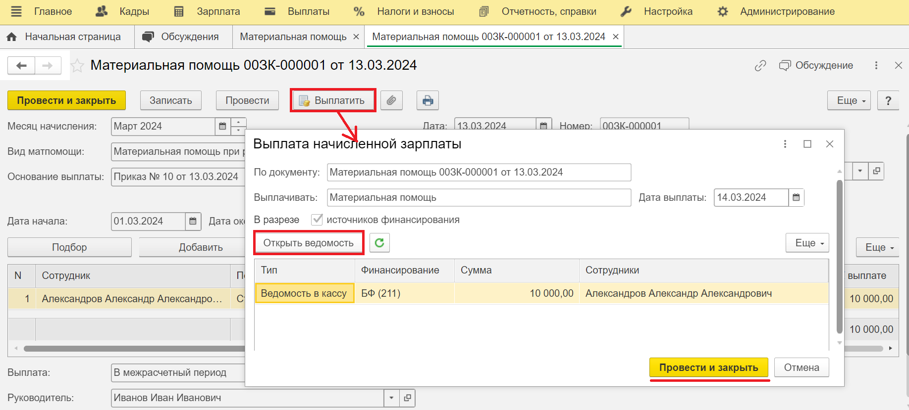The height and width of the screenshot is (410, 909).
Task: Click the По документу input field
Action: click(479, 172)
